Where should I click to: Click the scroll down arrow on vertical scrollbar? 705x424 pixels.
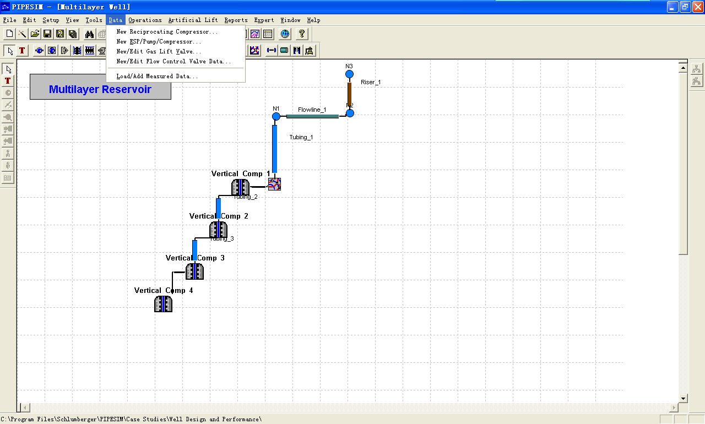[683, 398]
